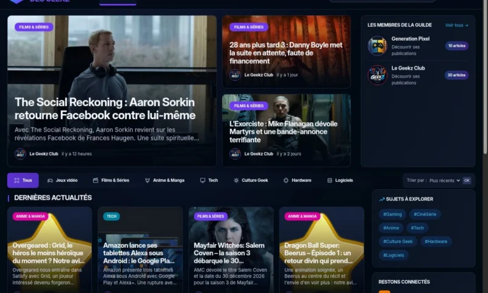Open the Culture Geek tab

coord(251,180)
